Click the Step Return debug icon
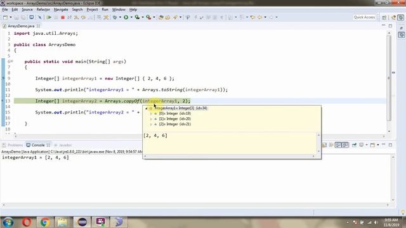The image size is (406, 228). 90,17
